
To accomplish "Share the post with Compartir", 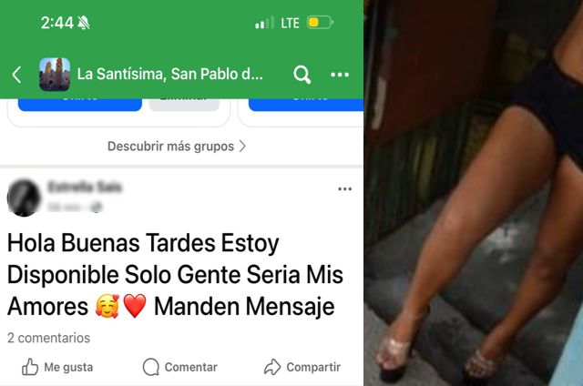I will click(x=302, y=367).
